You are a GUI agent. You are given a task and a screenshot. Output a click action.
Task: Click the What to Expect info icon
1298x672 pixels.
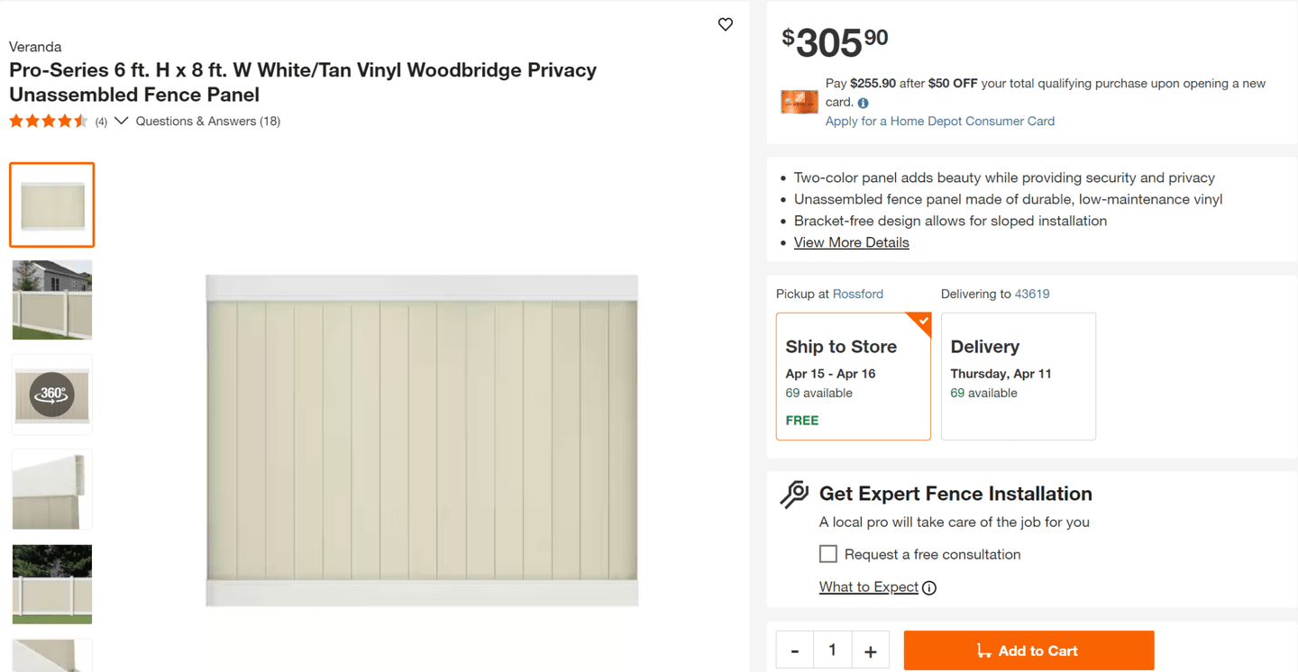click(x=929, y=588)
